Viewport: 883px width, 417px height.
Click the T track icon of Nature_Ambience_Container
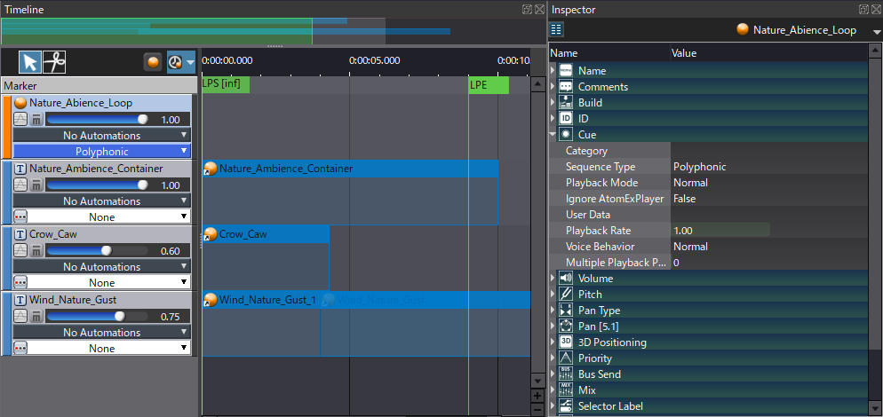tap(20, 169)
